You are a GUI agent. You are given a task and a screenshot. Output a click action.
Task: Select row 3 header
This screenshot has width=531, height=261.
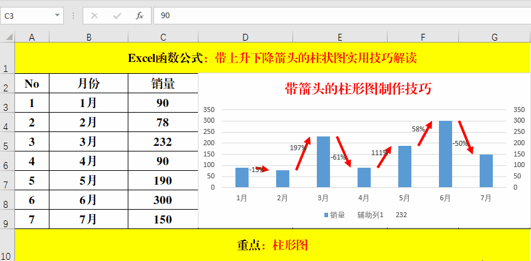coord(8,103)
